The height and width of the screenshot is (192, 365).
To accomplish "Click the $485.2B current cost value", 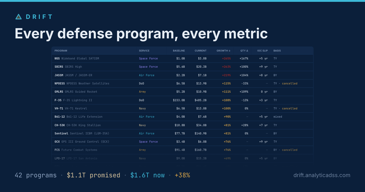I will [201, 100].
